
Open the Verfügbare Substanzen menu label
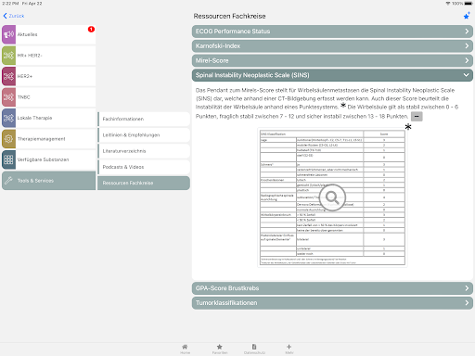[x=43, y=159]
